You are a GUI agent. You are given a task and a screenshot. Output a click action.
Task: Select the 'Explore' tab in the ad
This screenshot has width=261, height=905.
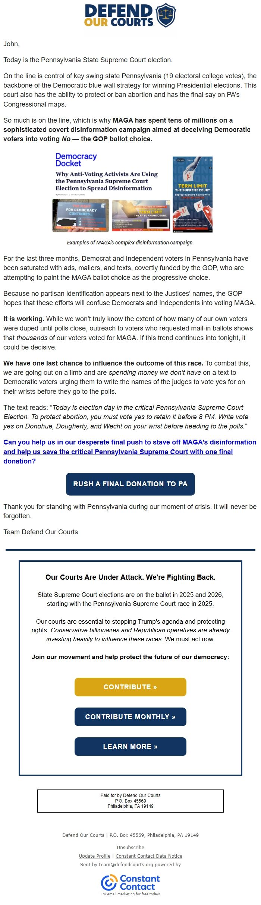[190, 160]
